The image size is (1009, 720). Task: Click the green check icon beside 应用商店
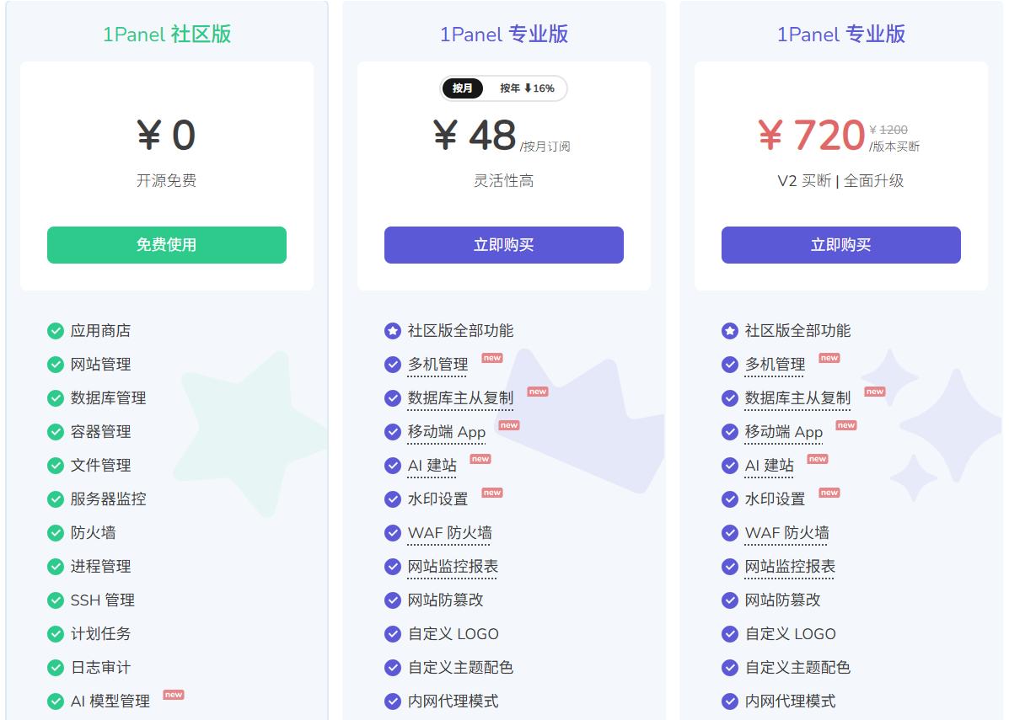[56, 331]
